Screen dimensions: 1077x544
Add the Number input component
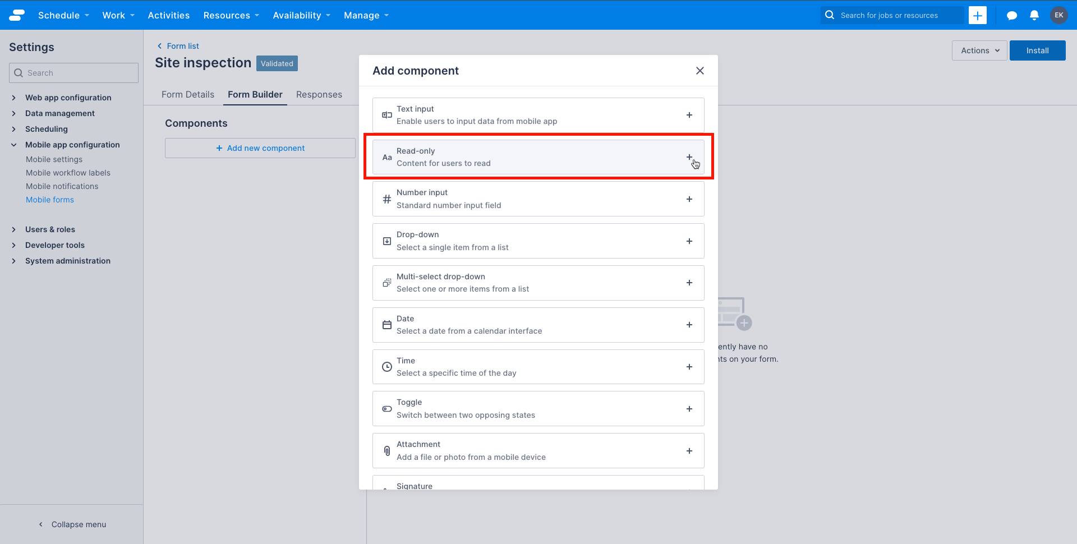[x=689, y=199]
